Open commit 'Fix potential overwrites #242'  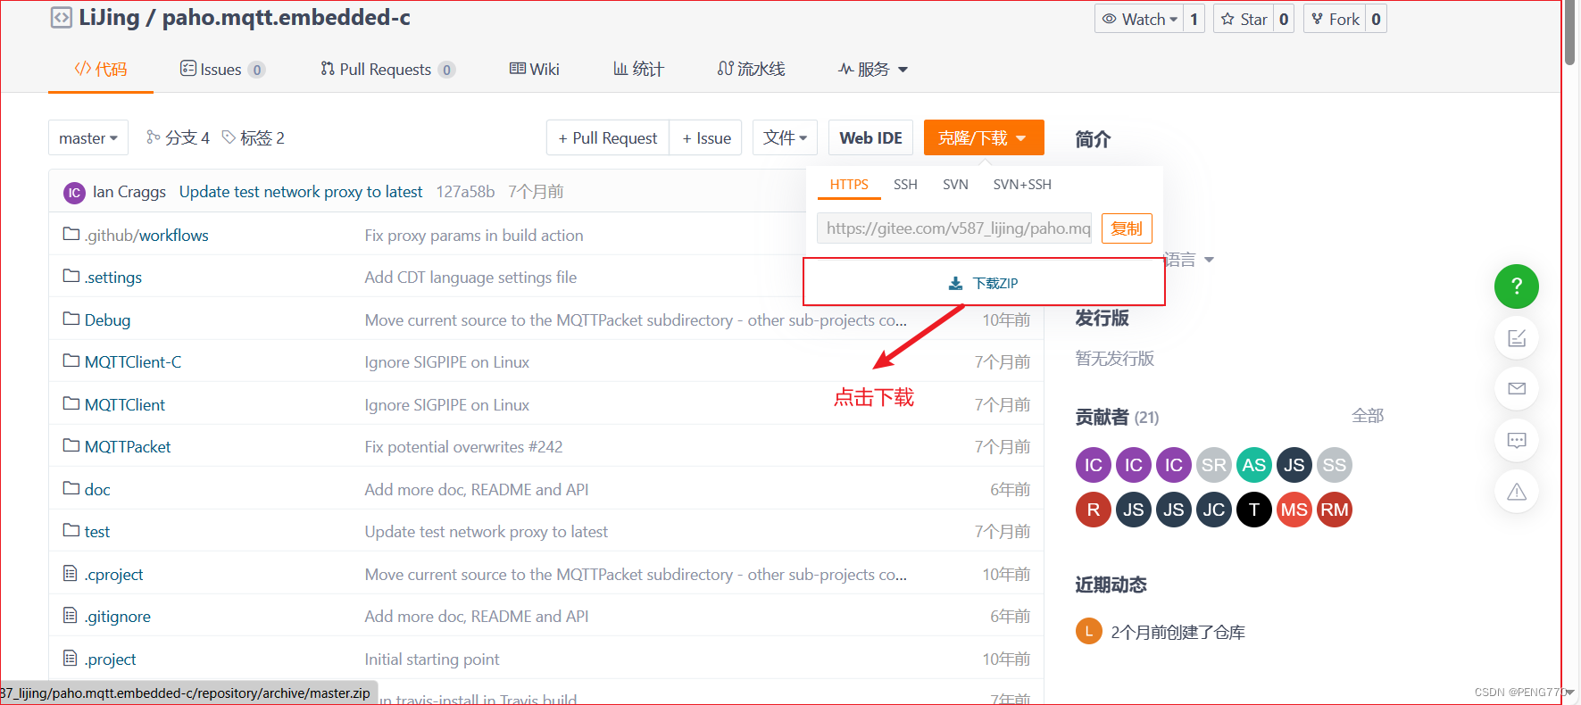pos(463,447)
